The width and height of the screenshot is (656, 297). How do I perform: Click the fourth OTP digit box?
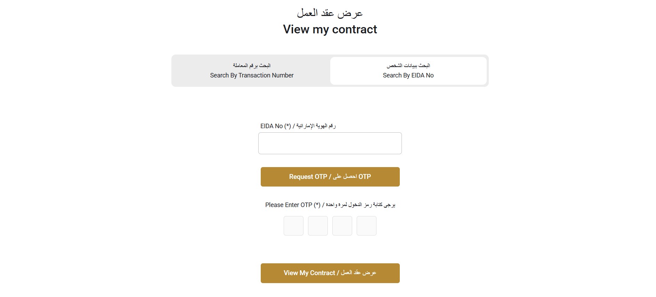coord(366,226)
